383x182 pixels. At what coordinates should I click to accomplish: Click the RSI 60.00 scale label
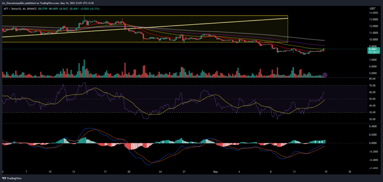373,92
